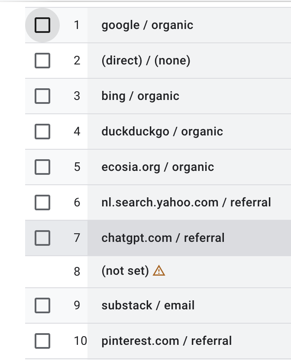Click the warning icon next to (not set)
This screenshot has width=291, height=360.
pyautogui.click(x=159, y=271)
